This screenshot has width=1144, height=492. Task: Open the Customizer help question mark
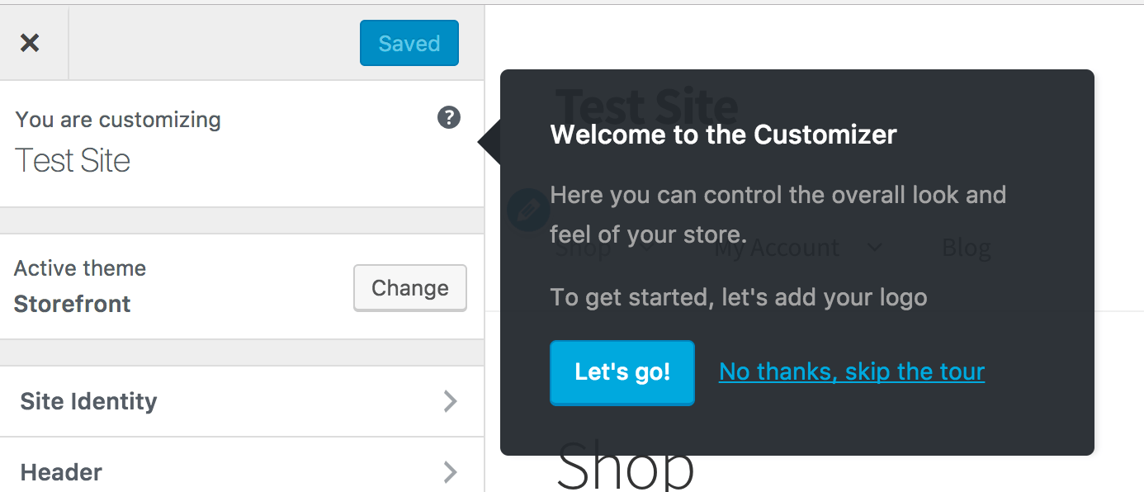click(x=448, y=118)
